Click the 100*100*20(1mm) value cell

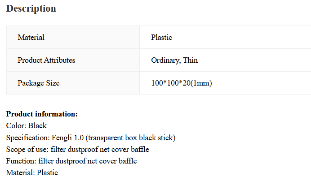point(225,83)
